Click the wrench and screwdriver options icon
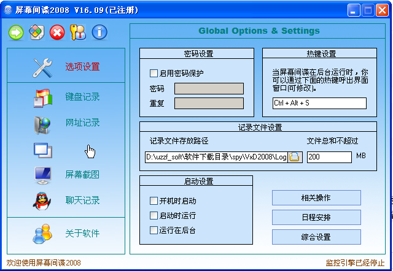Viewport: 393px width, 271px height. click(x=42, y=67)
